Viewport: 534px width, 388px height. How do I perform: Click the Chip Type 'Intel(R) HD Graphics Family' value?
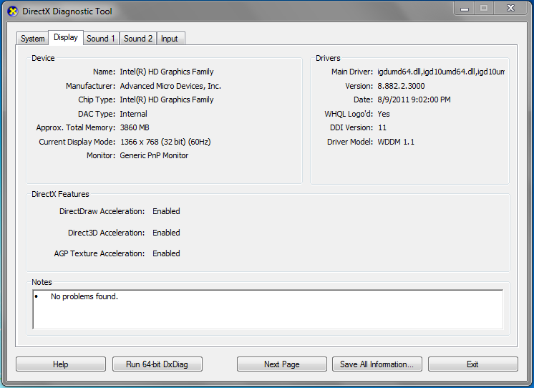click(167, 100)
